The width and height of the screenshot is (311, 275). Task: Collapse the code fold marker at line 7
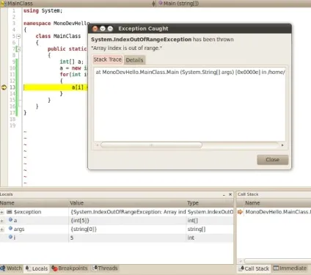click(x=18, y=49)
